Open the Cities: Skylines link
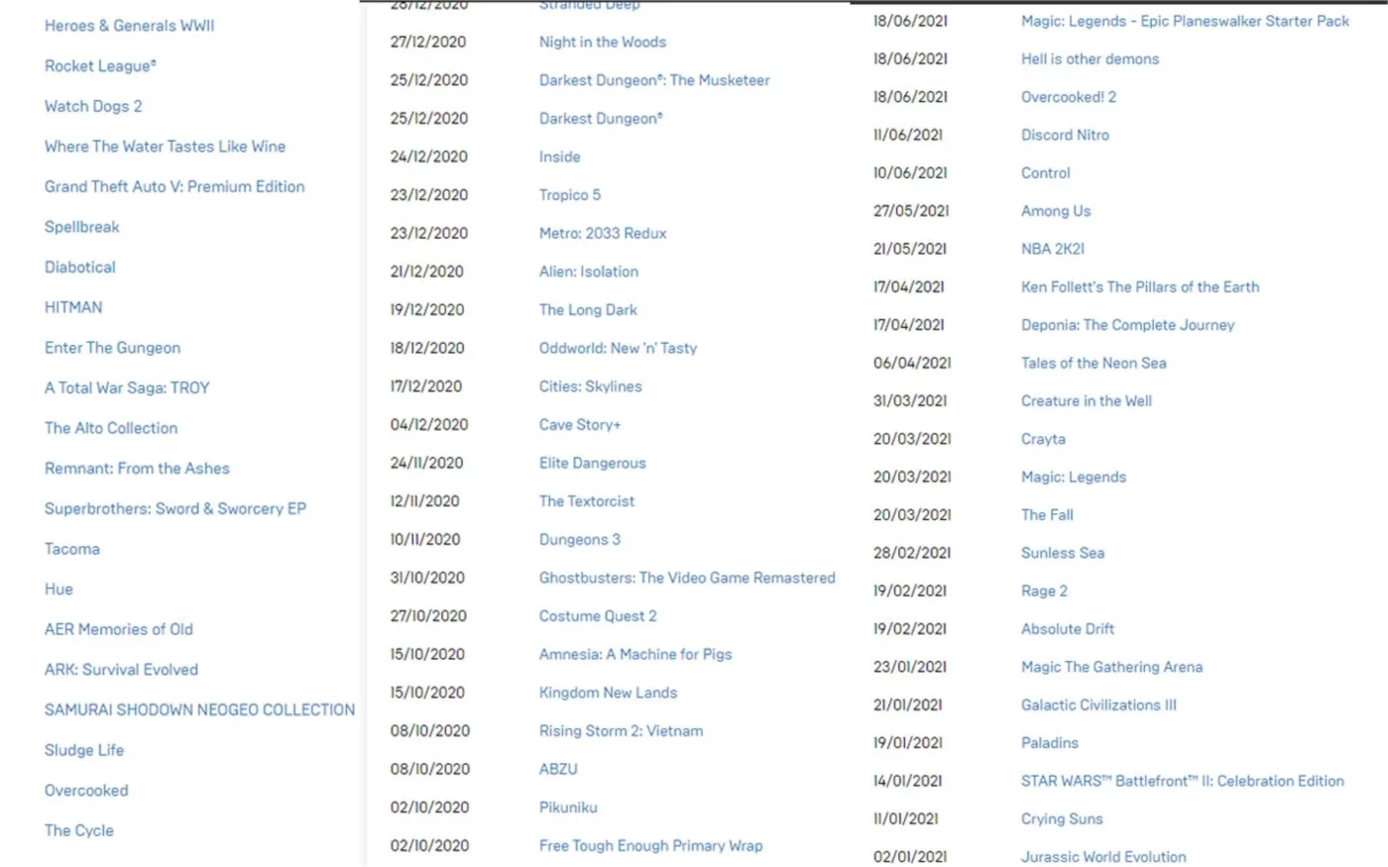Viewport: 1388px width, 867px height. tap(590, 386)
